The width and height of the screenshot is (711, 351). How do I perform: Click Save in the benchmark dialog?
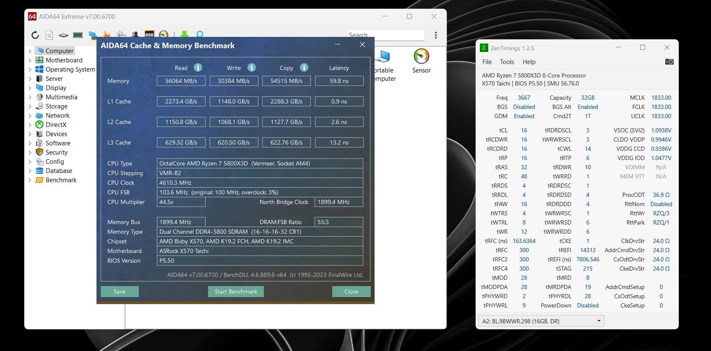pos(120,292)
